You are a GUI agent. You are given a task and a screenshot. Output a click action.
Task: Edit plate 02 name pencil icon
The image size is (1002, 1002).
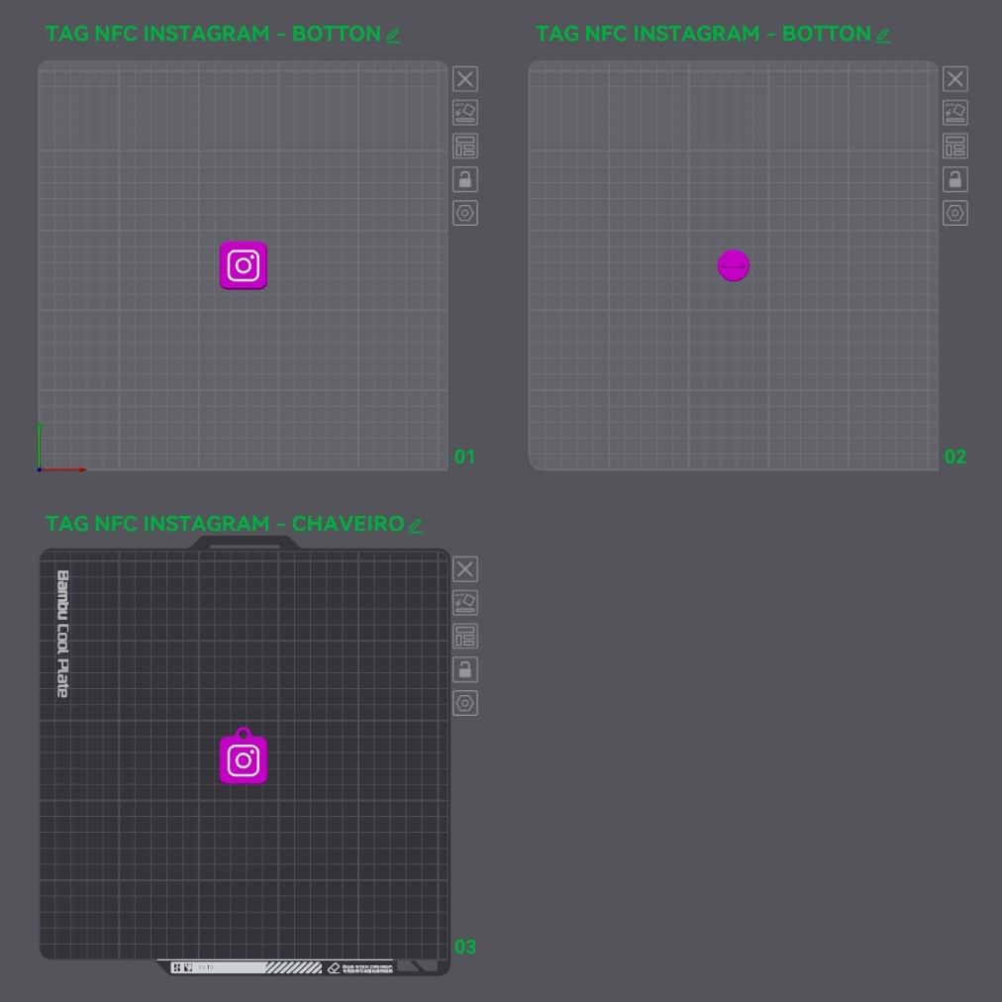pos(883,36)
